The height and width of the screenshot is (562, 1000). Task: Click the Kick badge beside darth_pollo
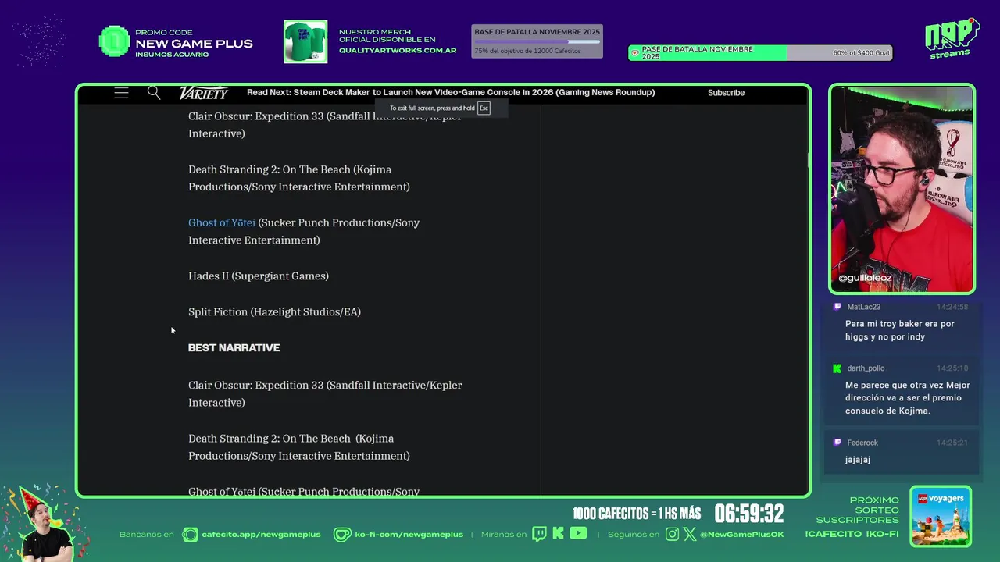click(837, 368)
